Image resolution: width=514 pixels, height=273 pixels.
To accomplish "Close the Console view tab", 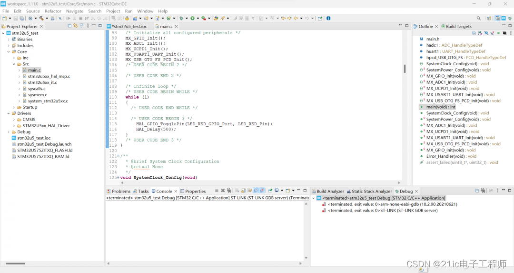I will (176, 192).
